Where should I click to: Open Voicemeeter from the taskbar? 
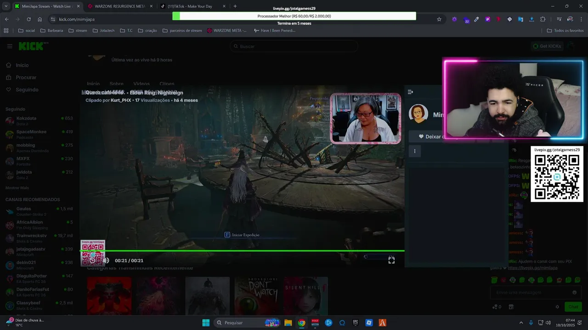click(315, 323)
